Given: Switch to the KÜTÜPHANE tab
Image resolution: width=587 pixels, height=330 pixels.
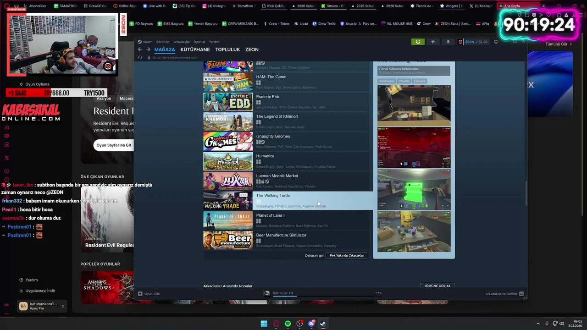Looking at the screenshot, I should [195, 49].
